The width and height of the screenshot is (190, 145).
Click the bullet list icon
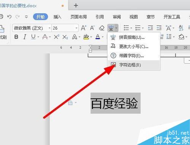tap(126, 28)
